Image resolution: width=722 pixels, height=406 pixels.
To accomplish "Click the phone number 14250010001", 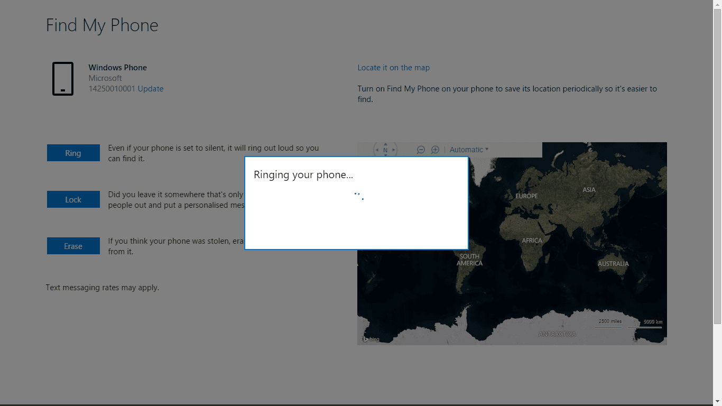I will coord(112,89).
